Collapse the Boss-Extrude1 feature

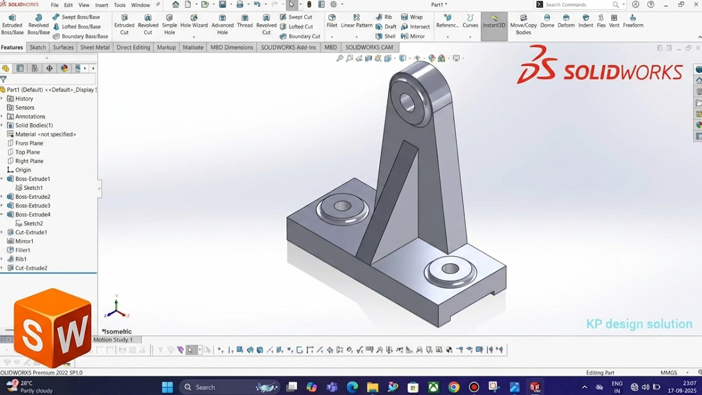(x=2, y=179)
